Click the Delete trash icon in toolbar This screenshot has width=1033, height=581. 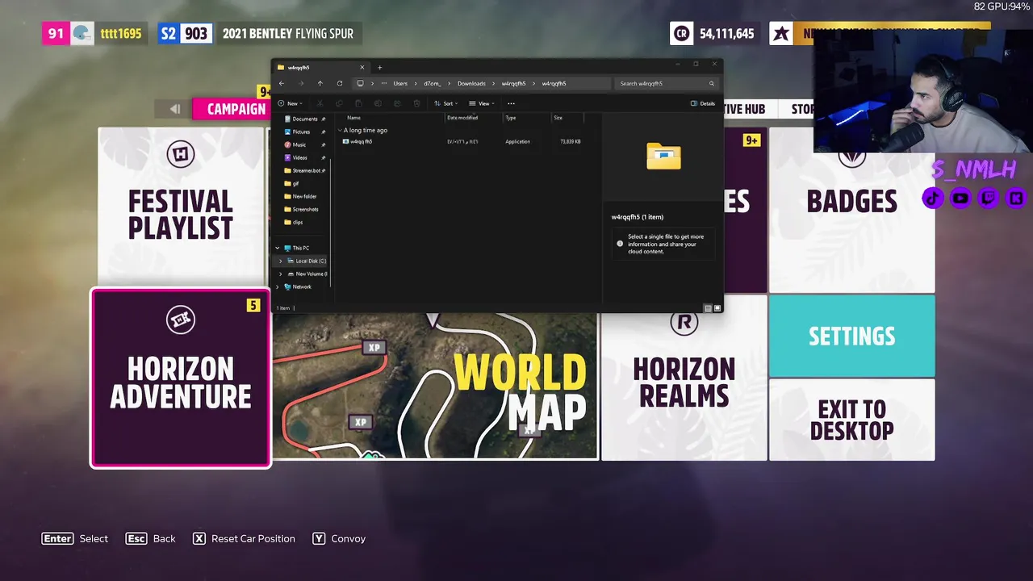click(x=416, y=103)
